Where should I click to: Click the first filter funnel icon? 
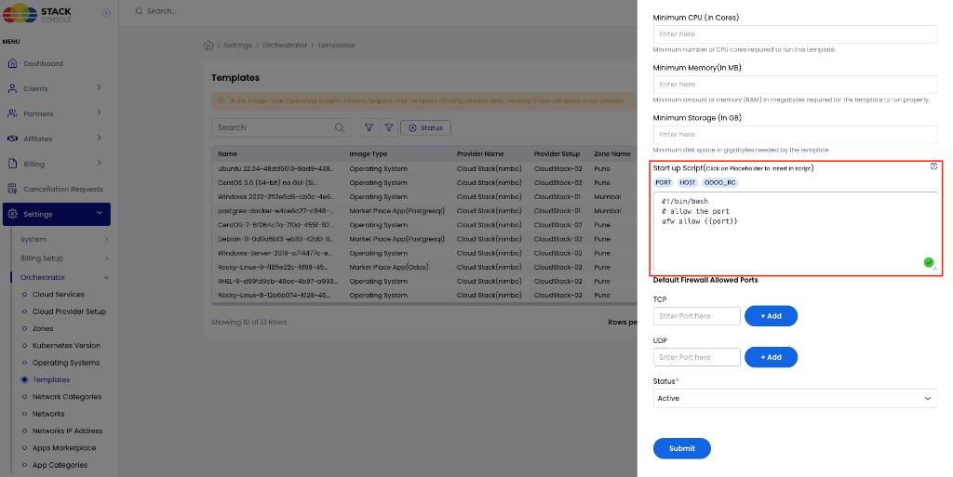(x=369, y=127)
